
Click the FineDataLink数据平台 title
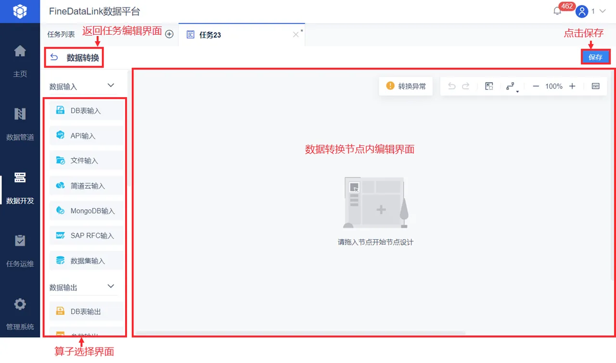pyautogui.click(x=94, y=12)
